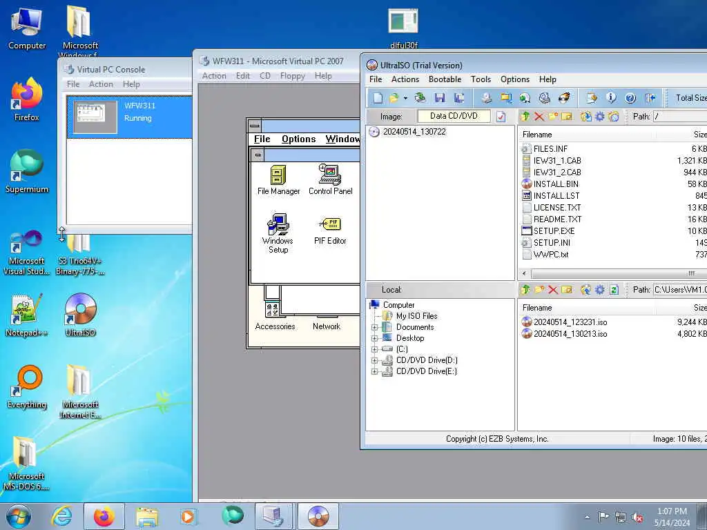Click the Rename icon in image pane toolbar
The height and width of the screenshot is (530, 707).
pos(567,117)
